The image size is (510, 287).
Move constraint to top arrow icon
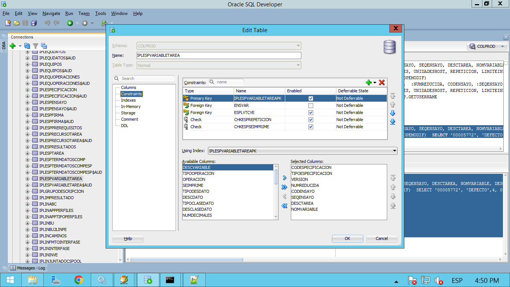(392, 96)
